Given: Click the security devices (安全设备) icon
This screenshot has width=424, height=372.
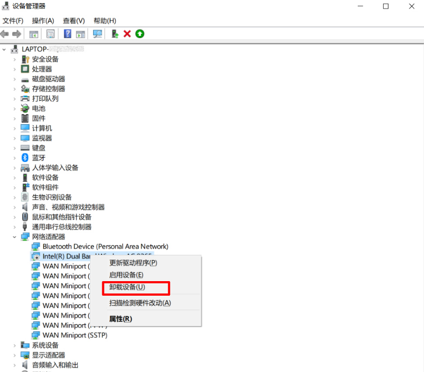Looking at the screenshot, I should coord(25,59).
